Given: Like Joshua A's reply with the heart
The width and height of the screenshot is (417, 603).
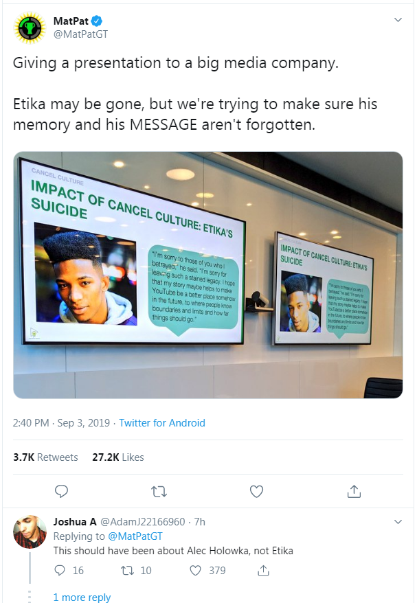Looking at the screenshot, I should (195, 570).
